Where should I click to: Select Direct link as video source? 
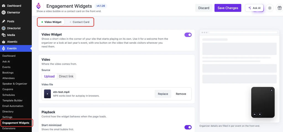click(x=66, y=76)
